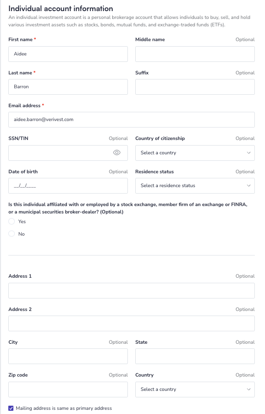Screen dimensions: 265x414
Task: Click the Address 2 field
Action: tap(132, 323)
